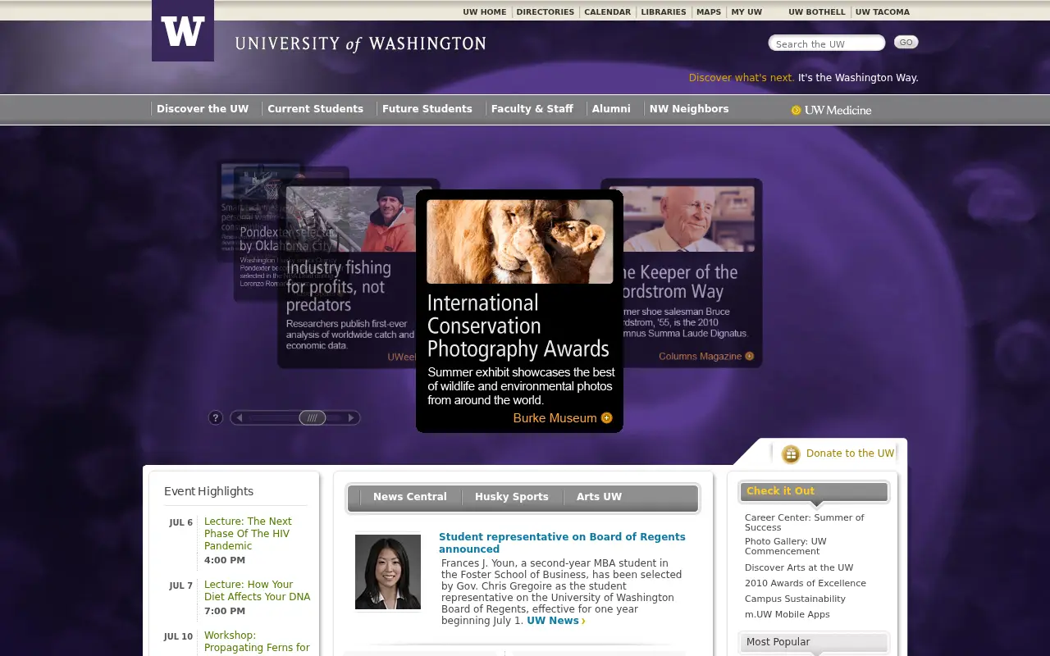1050x656 pixels.
Task: Click the lion photo thumbnail
Action: (519, 242)
